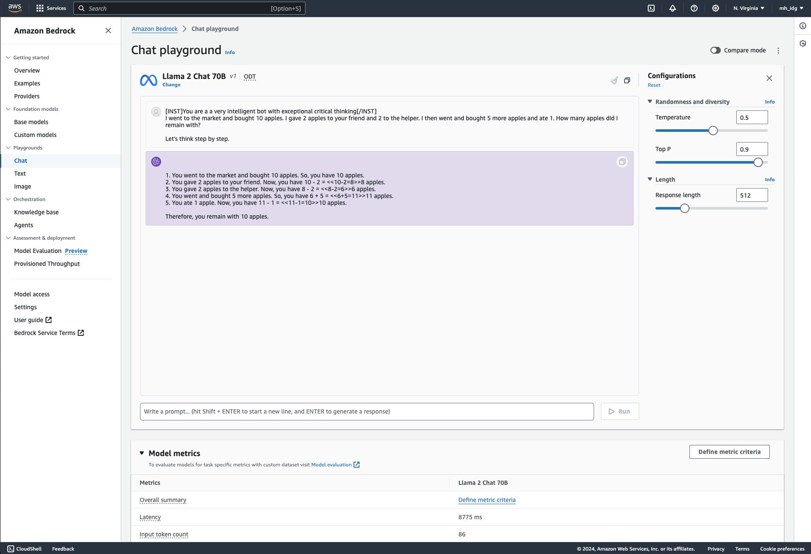
Task: Click the Top P value field
Action: pyautogui.click(x=752, y=149)
